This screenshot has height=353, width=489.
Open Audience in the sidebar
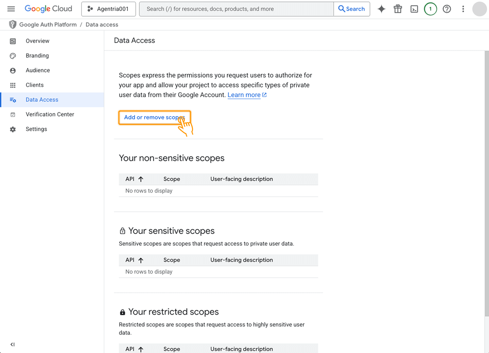(x=52, y=70)
